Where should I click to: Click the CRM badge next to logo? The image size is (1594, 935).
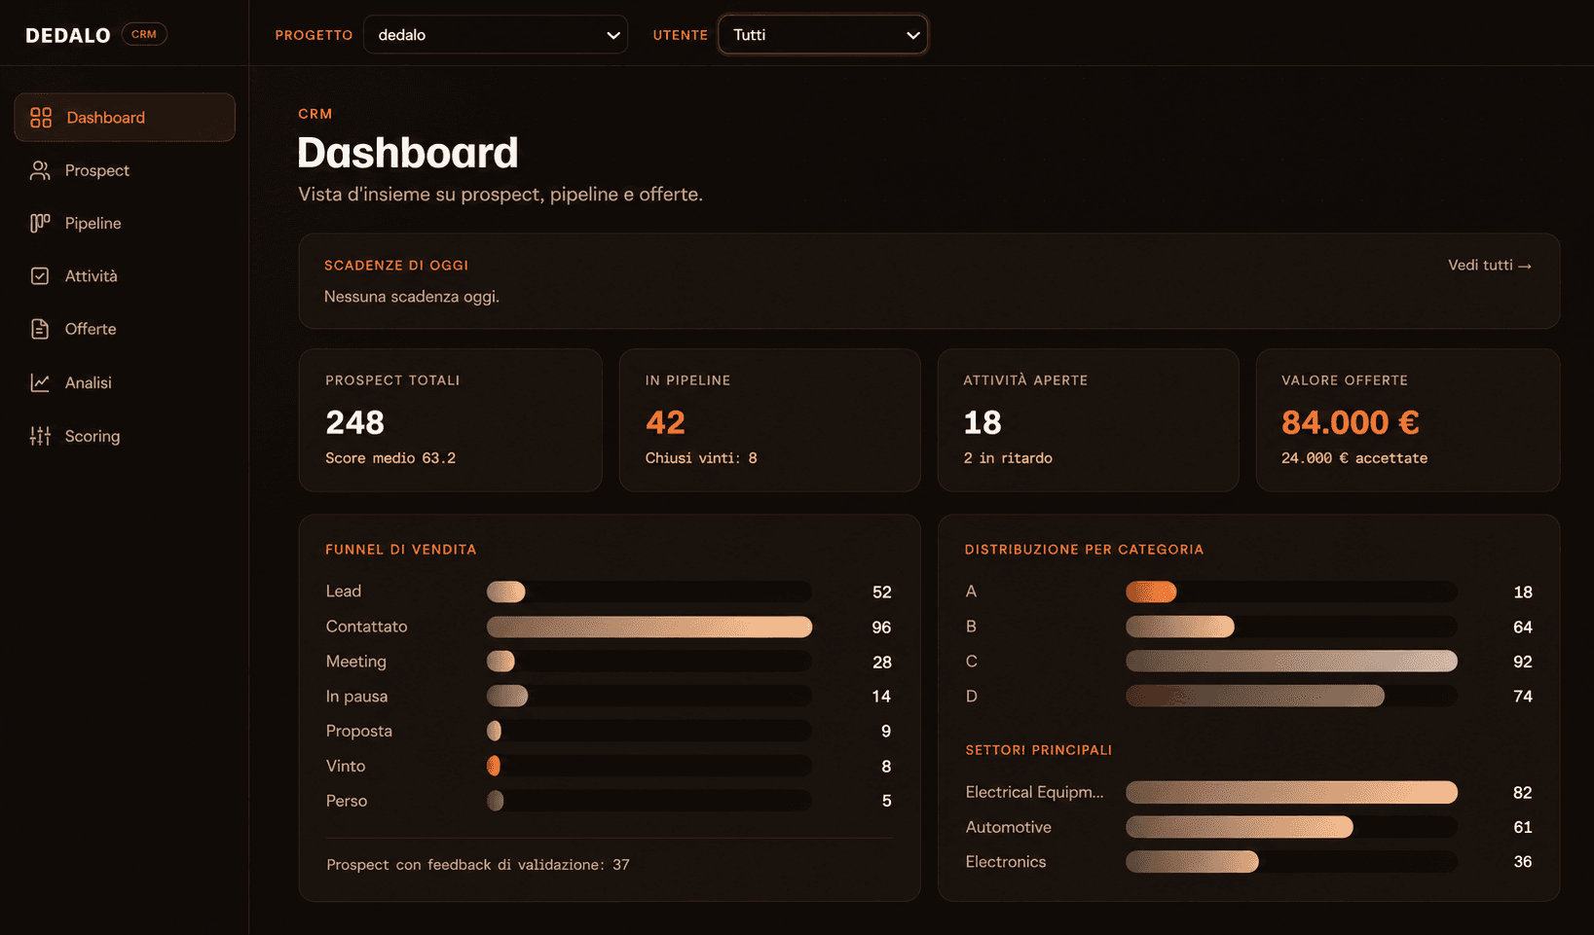(144, 34)
